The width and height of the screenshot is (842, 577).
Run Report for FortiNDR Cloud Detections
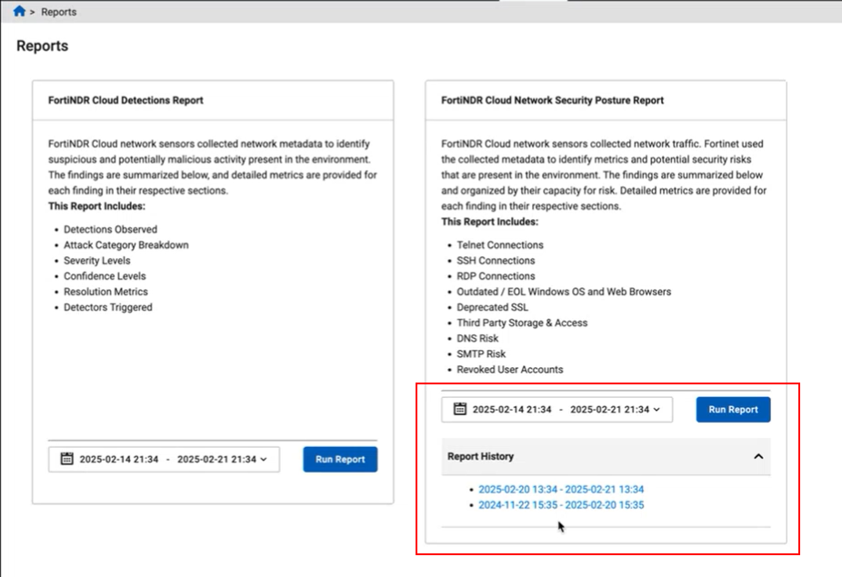coord(339,460)
